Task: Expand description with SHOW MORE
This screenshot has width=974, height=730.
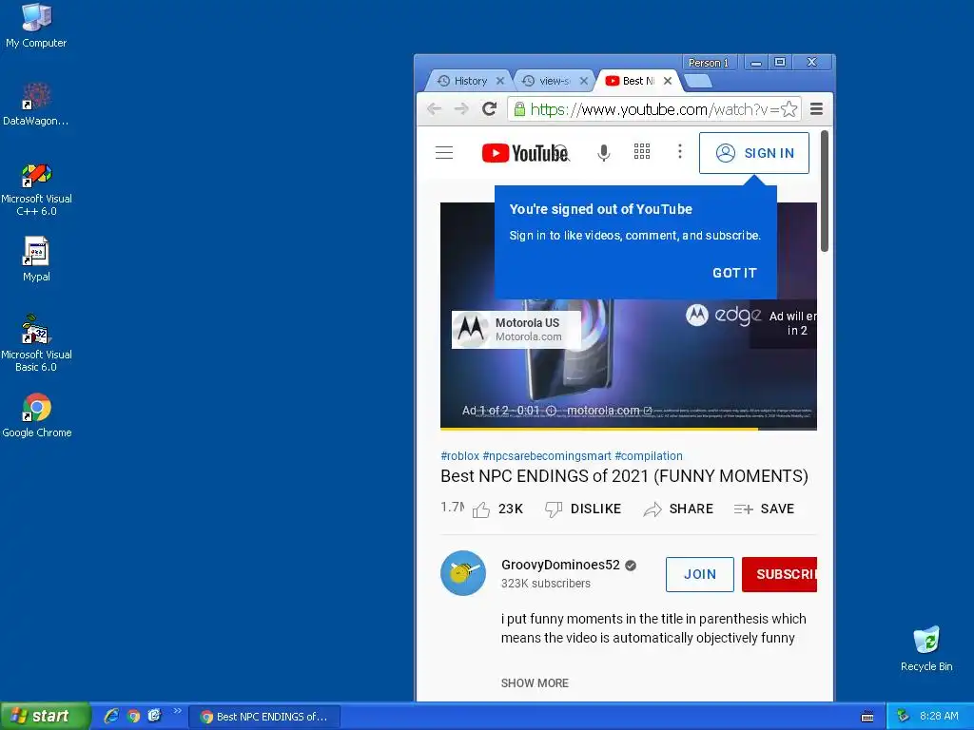Action: point(535,682)
